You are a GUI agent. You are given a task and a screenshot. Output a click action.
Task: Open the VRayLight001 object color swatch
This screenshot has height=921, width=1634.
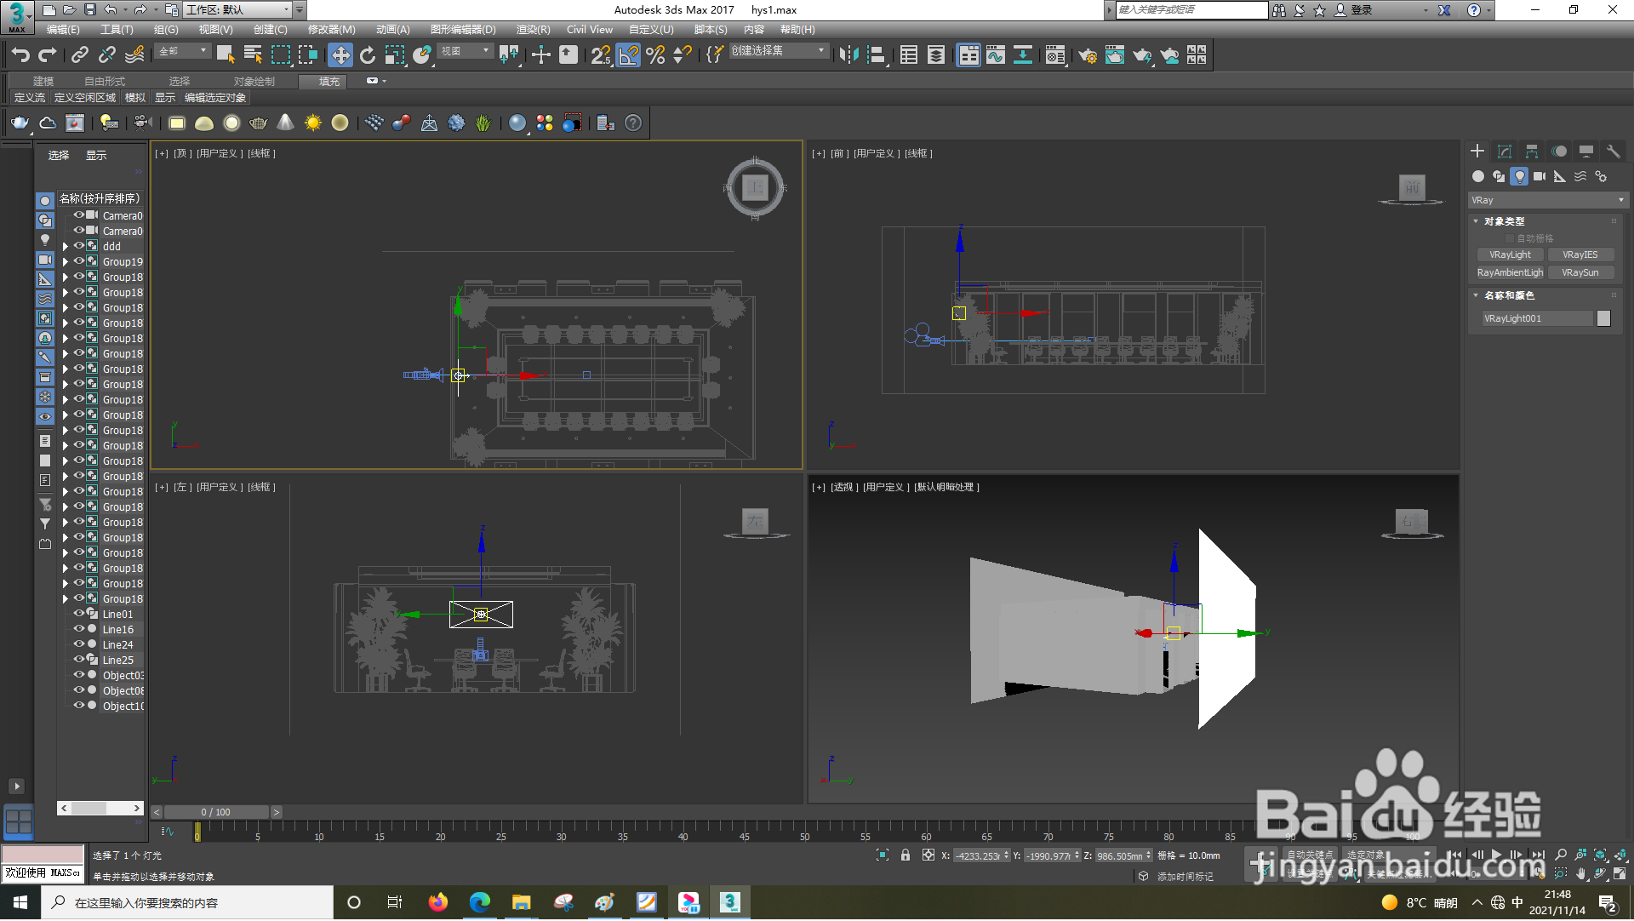coord(1603,318)
